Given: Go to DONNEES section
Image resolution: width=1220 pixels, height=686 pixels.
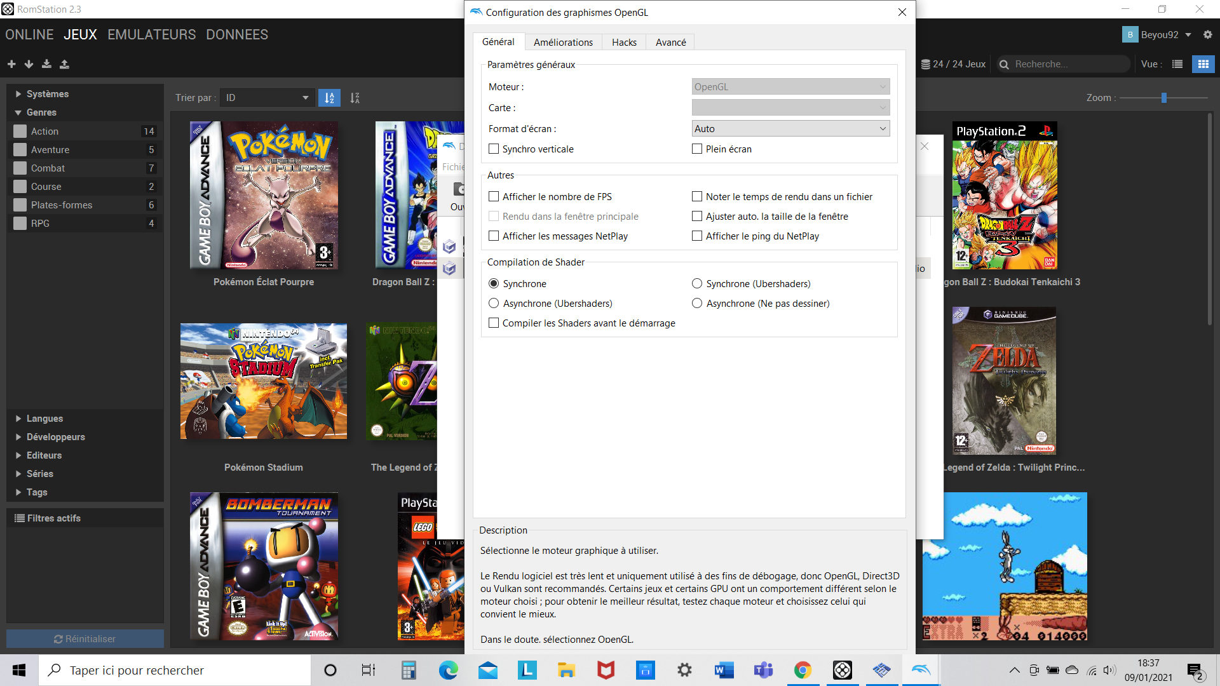Looking at the screenshot, I should 237,34.
